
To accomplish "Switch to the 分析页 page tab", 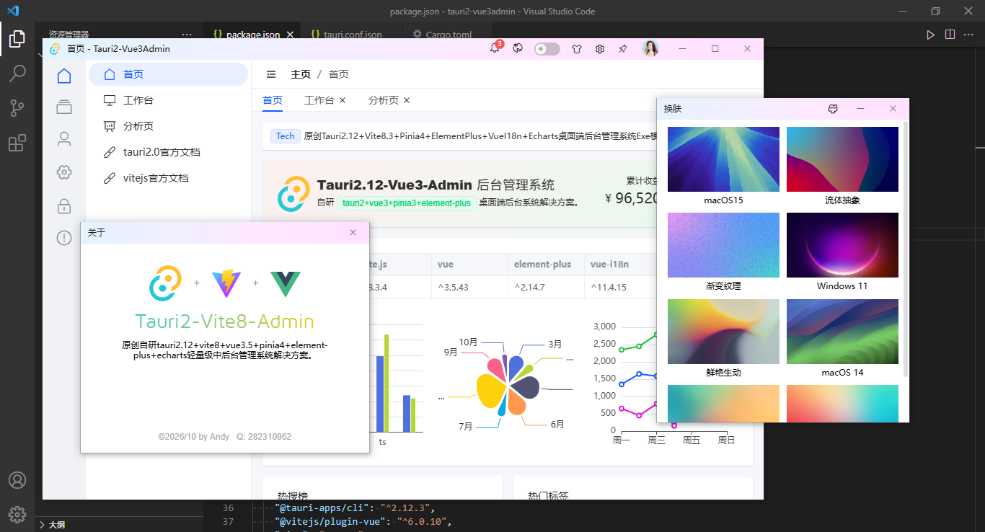I will 383,100.
